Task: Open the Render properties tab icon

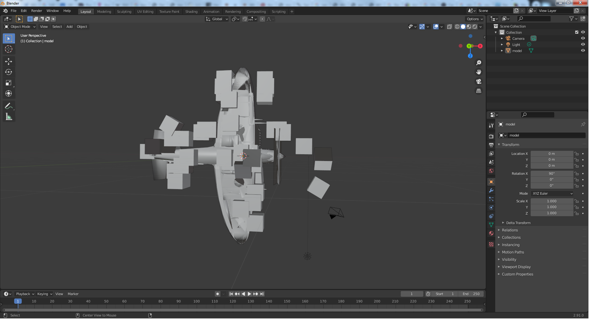Action: (492, 137)
